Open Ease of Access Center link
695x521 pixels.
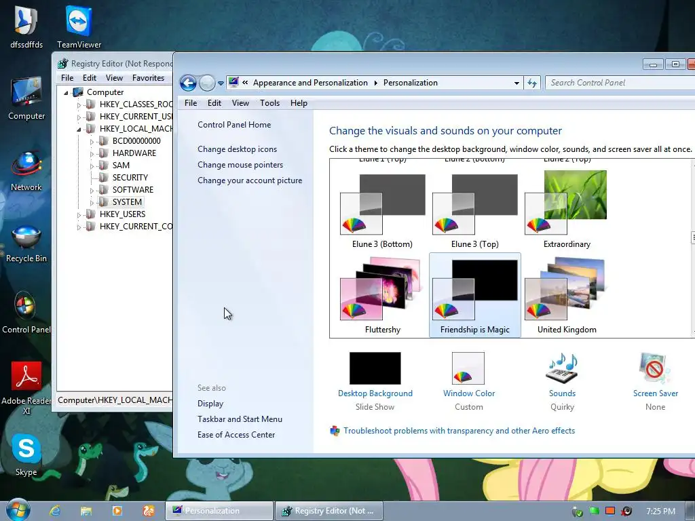236,435
